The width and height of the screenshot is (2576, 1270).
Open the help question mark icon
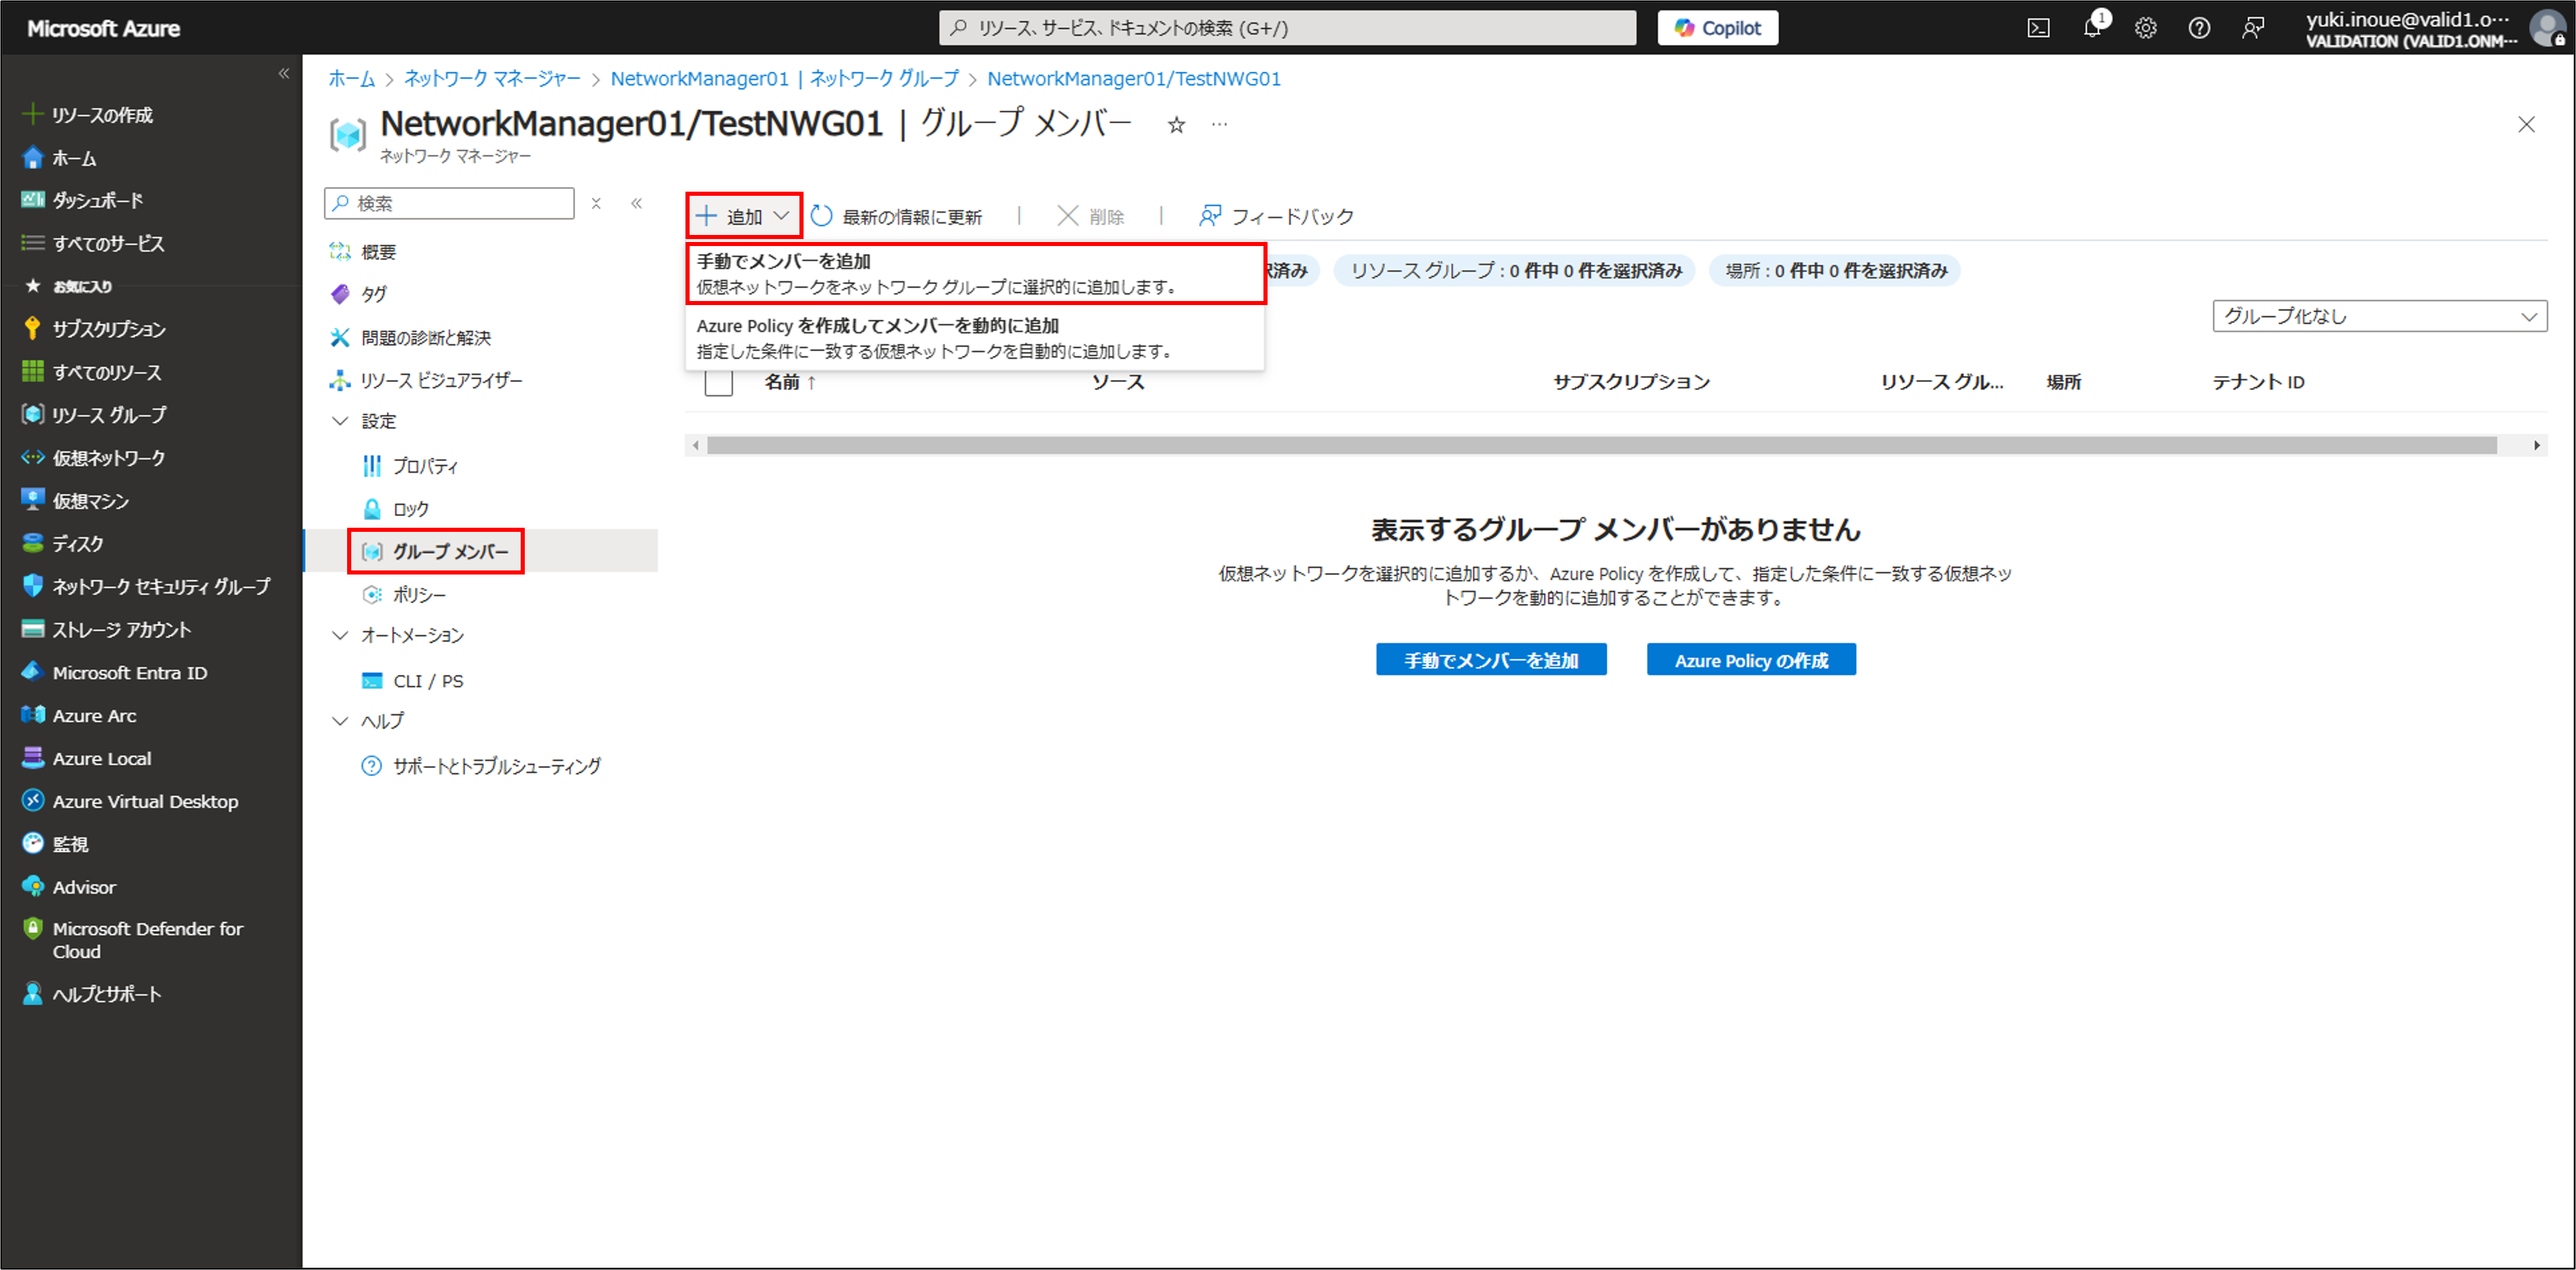coord(2199,28)
